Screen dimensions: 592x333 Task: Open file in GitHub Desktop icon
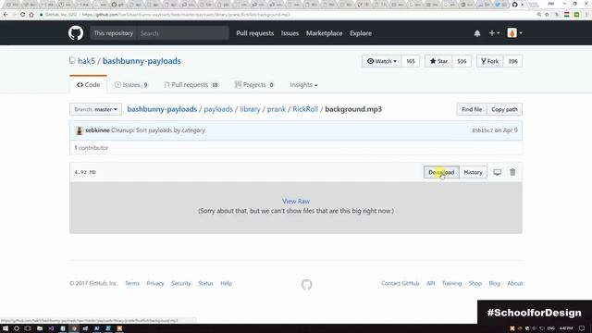coord(498,172)
